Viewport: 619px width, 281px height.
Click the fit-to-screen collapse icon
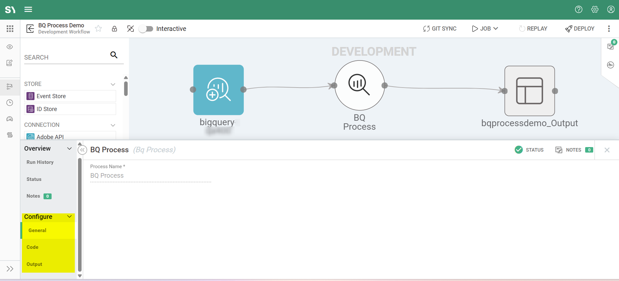point(130,29)
